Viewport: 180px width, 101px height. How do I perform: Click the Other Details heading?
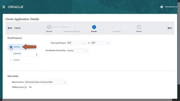coord(13,76)
